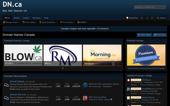The height and width of the screenshot is (106, 170).
Task: Click the MapleDots avatar icon
Action: coord(127,18)
